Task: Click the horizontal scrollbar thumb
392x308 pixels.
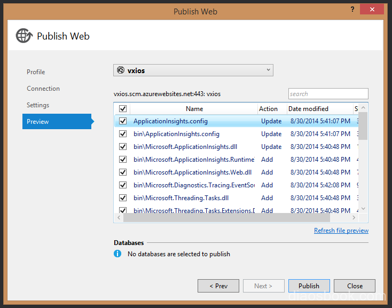Action: coord(226,218)
